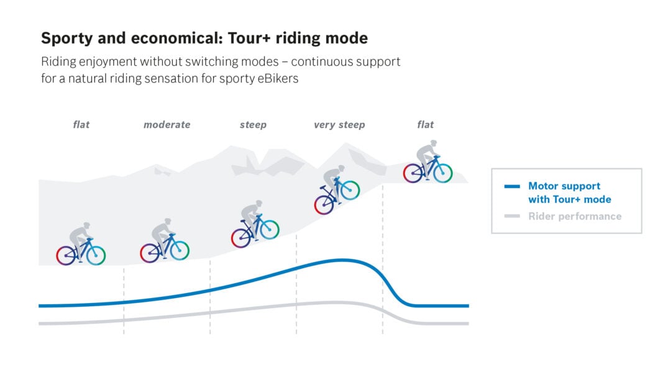This screenshot has height=372, width=671.
Task: Click the blue Motor support legend line
Action: [x=512, y=186]
